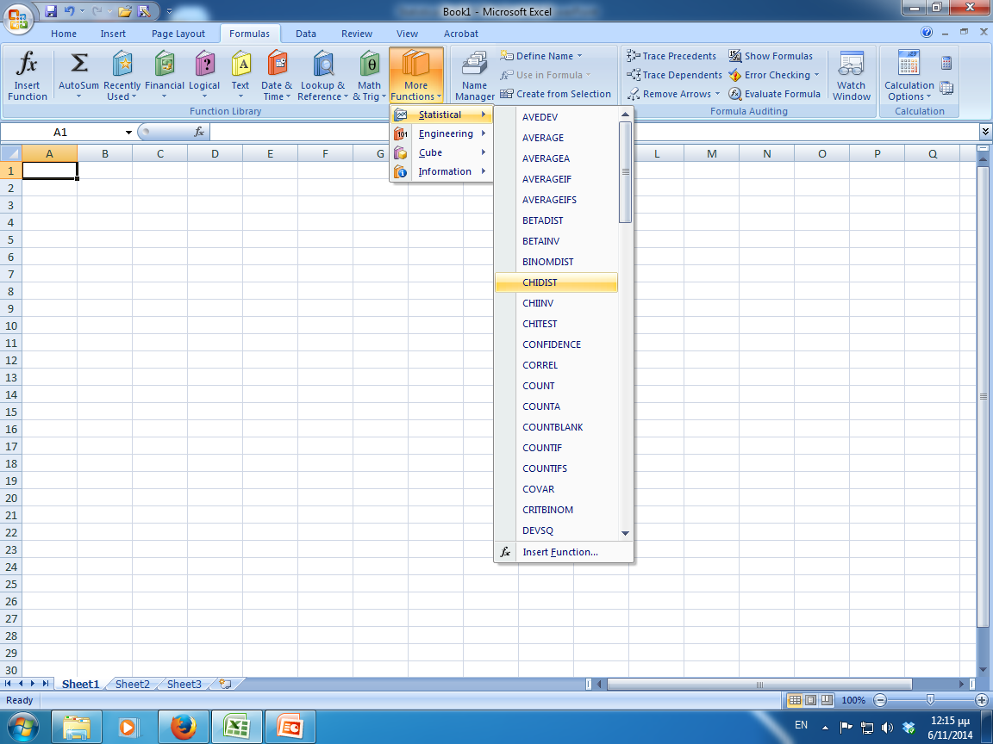Click the Calculate Now icon
The width and height of the screenshot is (993, 744).
point(946,63)
